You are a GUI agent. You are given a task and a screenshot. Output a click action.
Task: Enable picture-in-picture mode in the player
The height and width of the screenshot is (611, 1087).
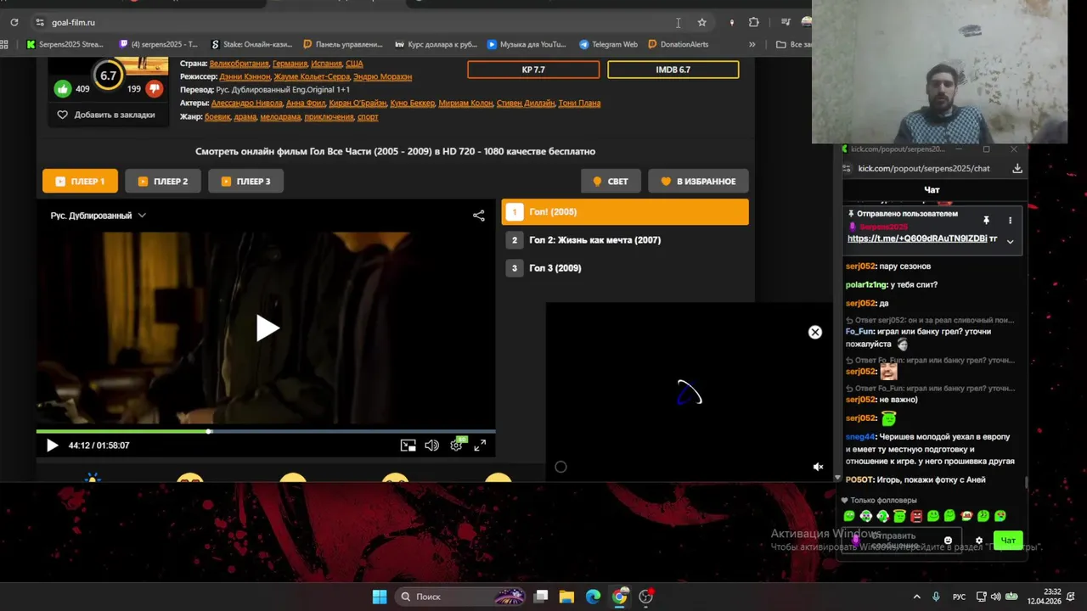click(408, 446)
